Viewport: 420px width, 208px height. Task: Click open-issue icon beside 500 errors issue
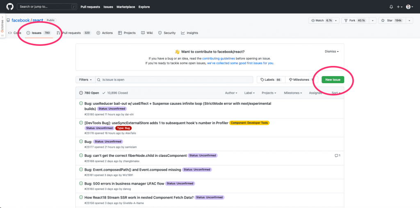point(81,184)
